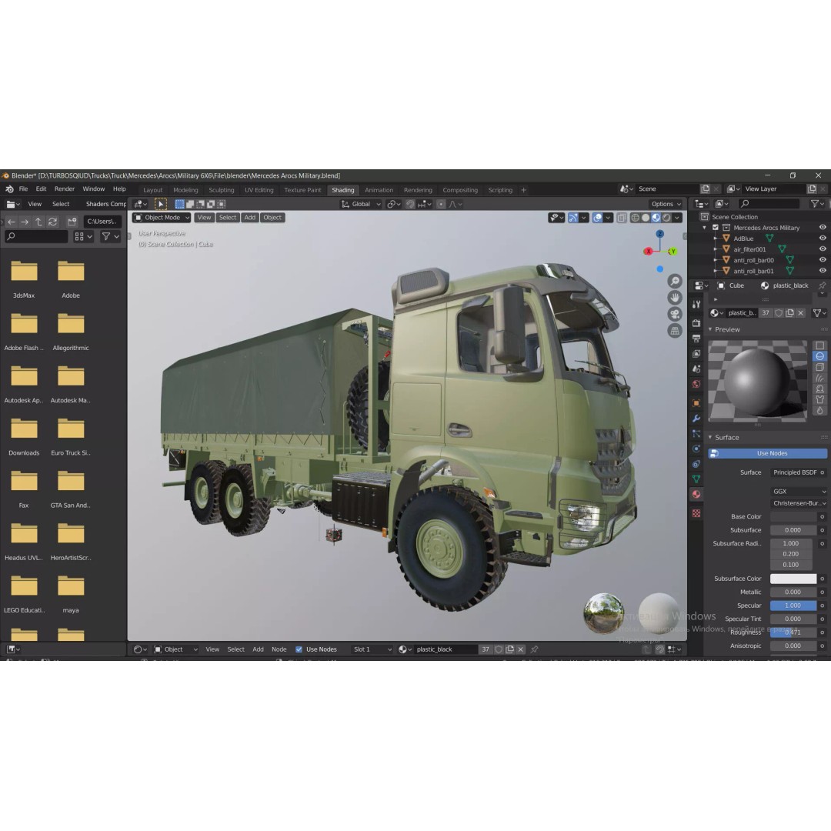Switch to Texture Paint workspace tab
Viewport: 831px width, 831px height.
coord(302,190)
